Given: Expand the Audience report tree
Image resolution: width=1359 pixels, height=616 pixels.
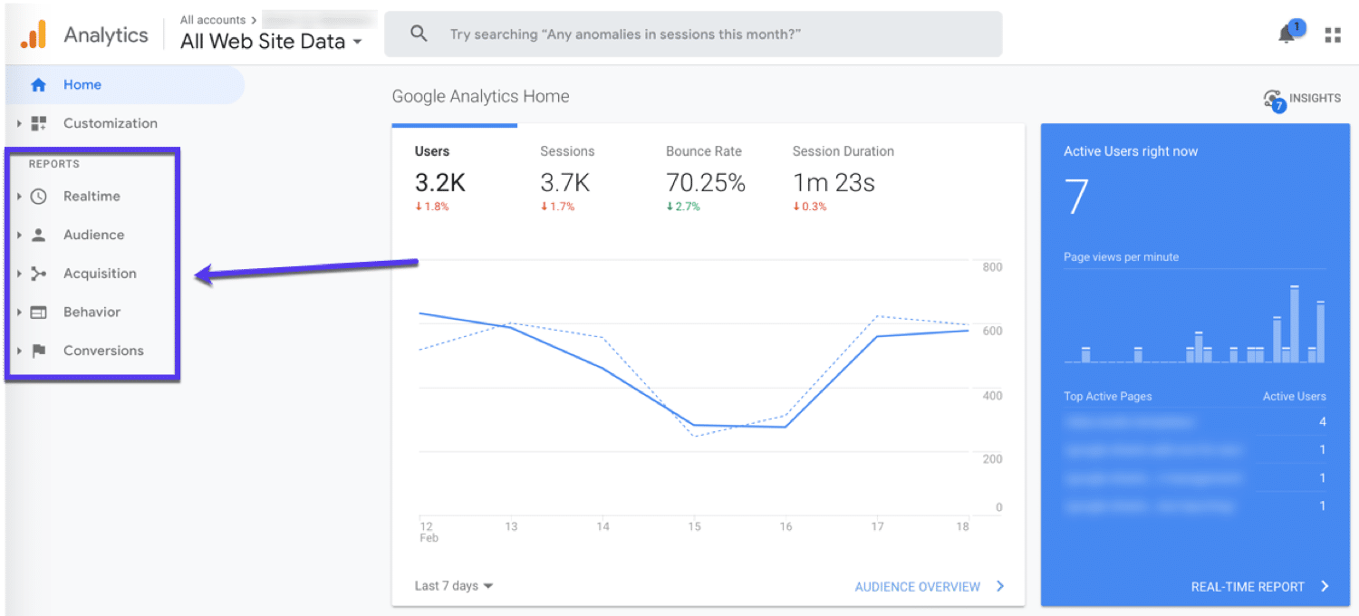Looking at the screenshot, I should tap(20, 235).
